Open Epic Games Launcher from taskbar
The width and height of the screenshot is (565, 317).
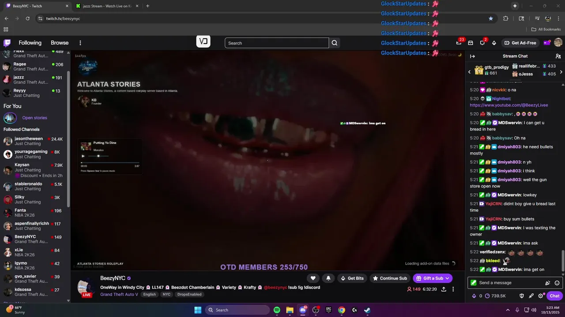coord(328,310)
